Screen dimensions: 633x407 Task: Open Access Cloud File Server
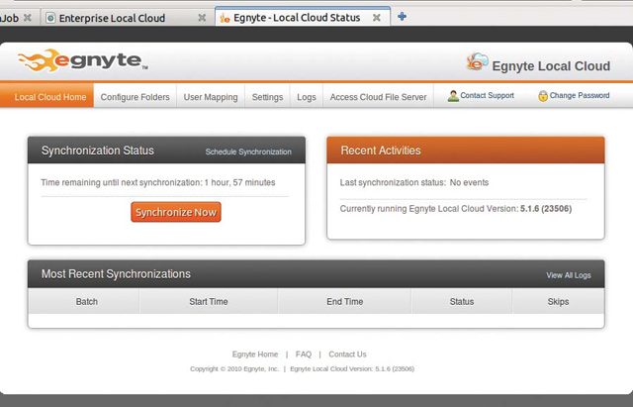pyautogui.click(x=378, y=97)
